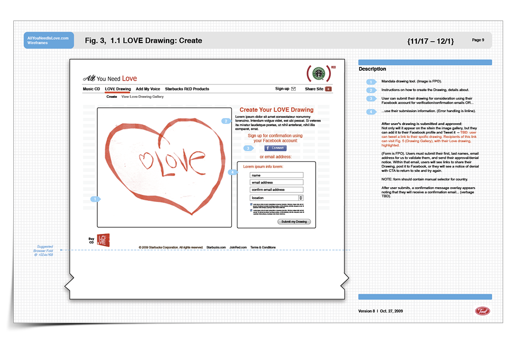
Task: Switch to the Create sub-tab
Action: (x=112, y=97)
